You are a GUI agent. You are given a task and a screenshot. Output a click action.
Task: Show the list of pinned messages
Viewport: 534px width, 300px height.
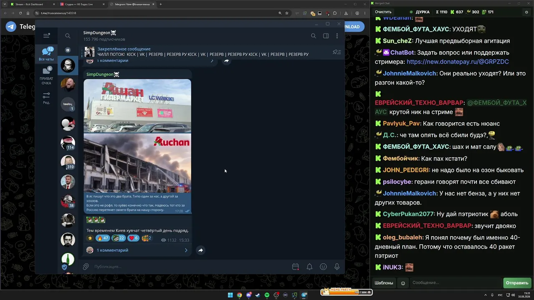(x=337, y=52)
